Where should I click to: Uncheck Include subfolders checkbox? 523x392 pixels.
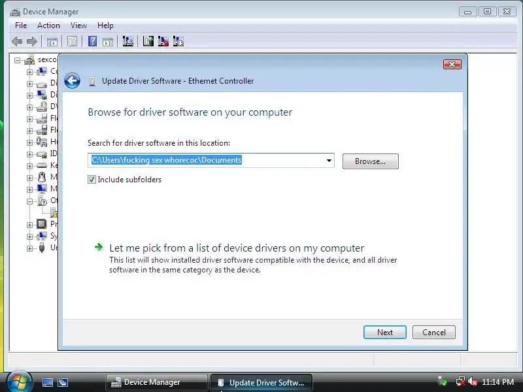click(92, 179)
